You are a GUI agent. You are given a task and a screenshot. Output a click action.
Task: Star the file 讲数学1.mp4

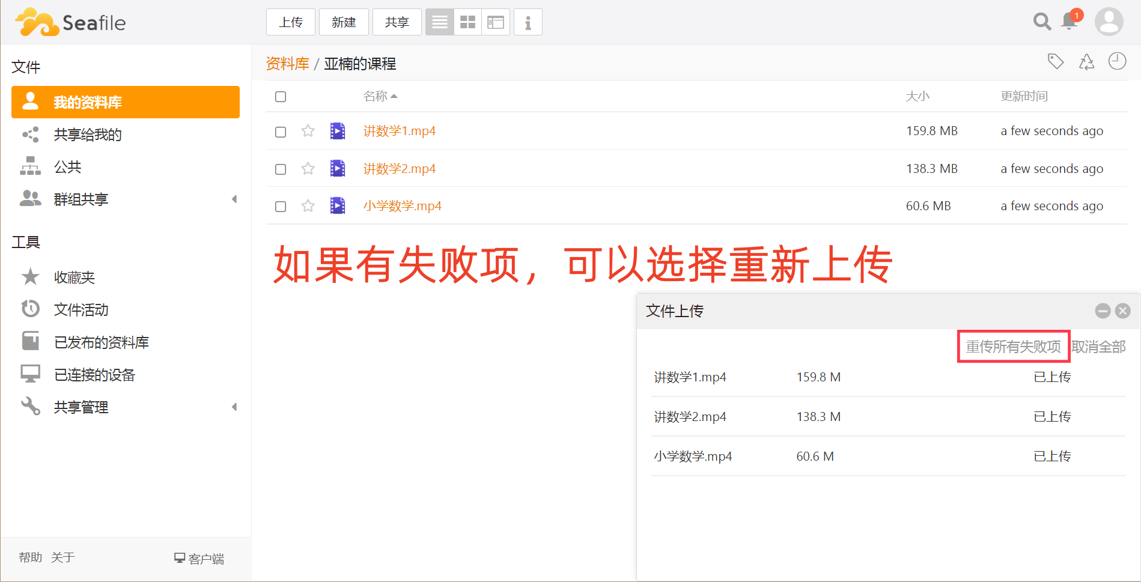308,131
